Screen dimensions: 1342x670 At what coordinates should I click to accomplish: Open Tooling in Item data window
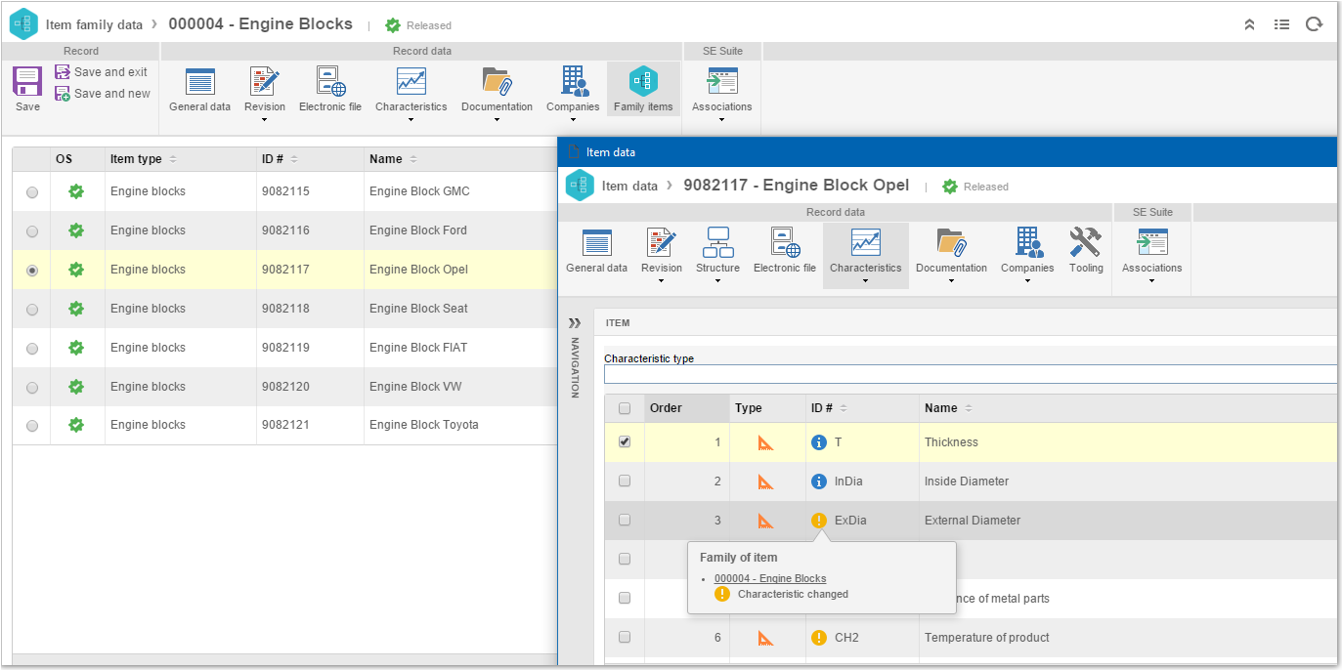pos(1086,252)
